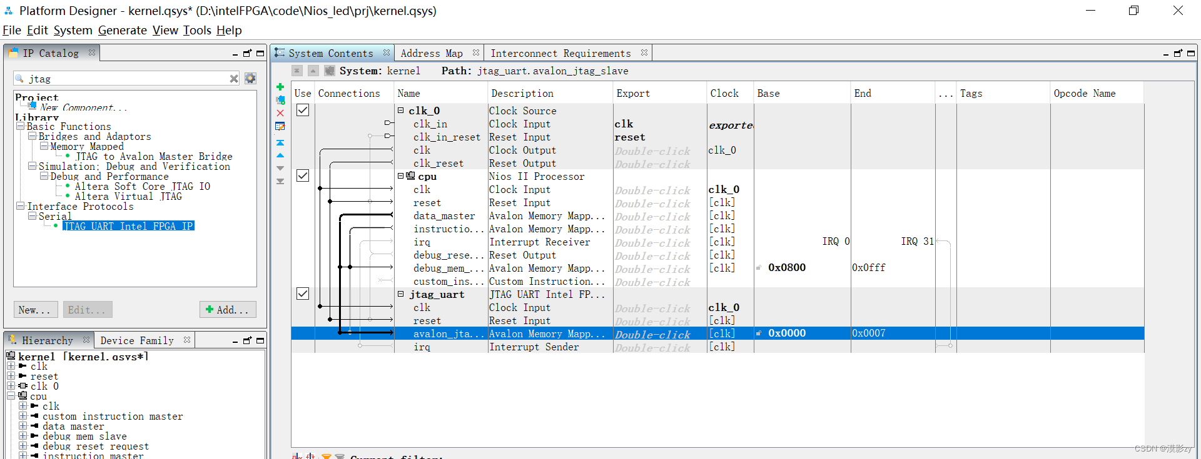
Task: Close the Device Family tab using its X
Action: click(187, 340)
